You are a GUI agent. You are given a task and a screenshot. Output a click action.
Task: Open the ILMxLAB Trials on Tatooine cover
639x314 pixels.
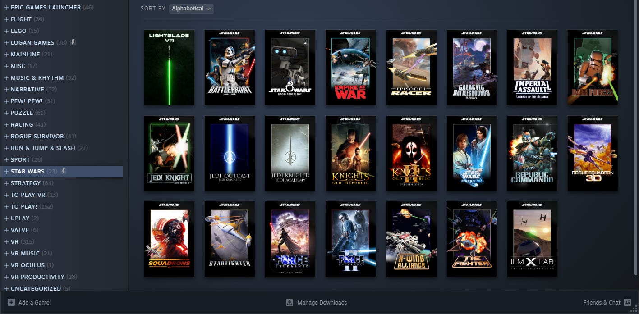[532, 239]
